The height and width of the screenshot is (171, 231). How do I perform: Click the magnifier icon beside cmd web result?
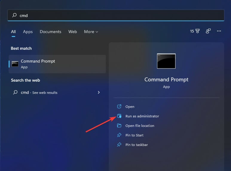pos(15,92)
